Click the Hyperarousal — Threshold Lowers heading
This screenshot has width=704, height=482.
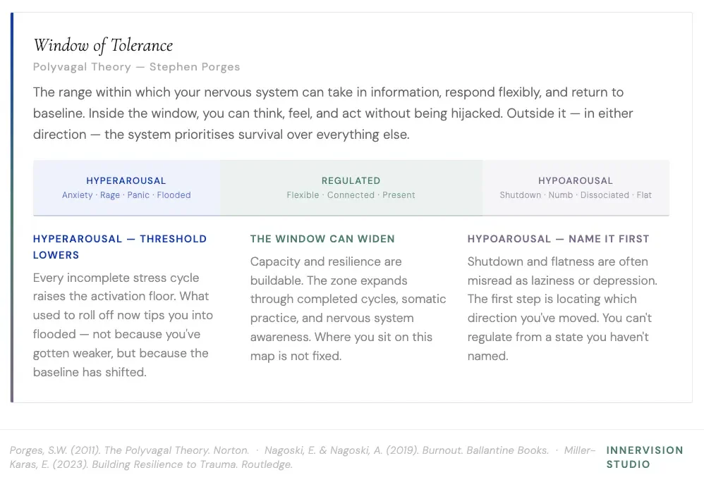120,247
